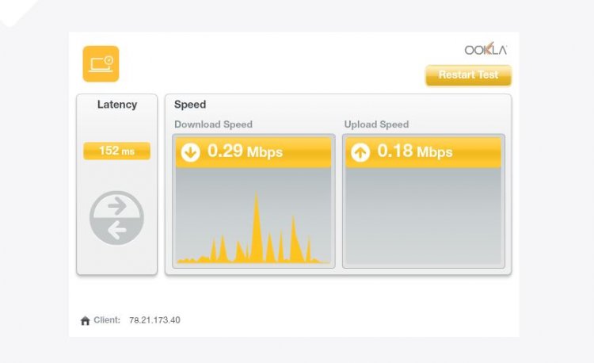Image resolution: width=594 pixels, height=363 pixels.
Task: Click the Speed panel heading
Action: tap(190, 105)
